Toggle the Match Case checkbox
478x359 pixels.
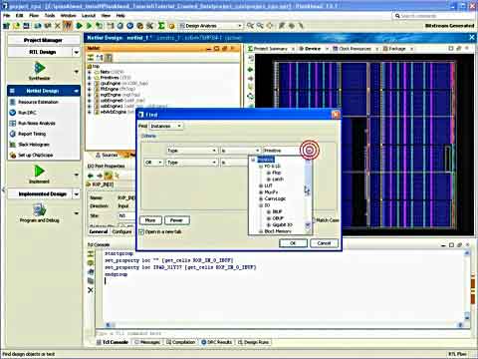314,220
